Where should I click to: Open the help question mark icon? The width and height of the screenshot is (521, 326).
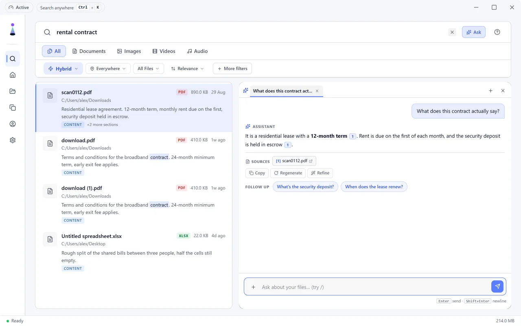coord(497,32)
